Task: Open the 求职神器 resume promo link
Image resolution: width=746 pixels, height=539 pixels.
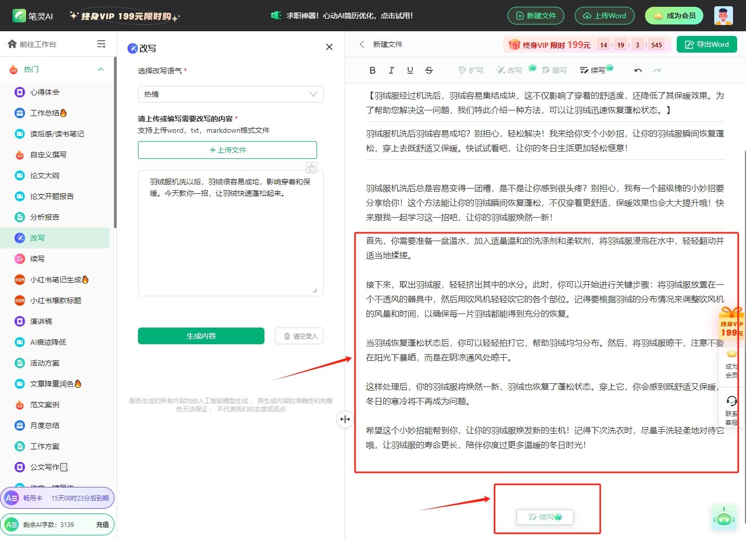Action: click(343, 16)
